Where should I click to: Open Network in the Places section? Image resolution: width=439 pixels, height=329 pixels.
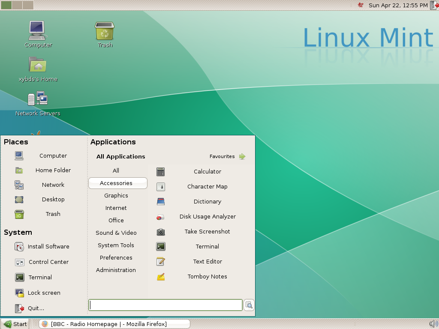44,185
